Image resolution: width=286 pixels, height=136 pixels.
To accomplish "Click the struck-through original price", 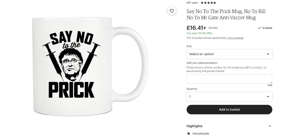I will coord(213,28).
